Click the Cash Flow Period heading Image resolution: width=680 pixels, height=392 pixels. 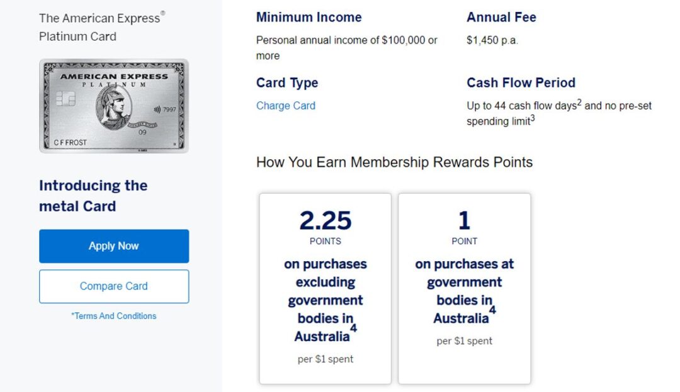coord(521,82)
